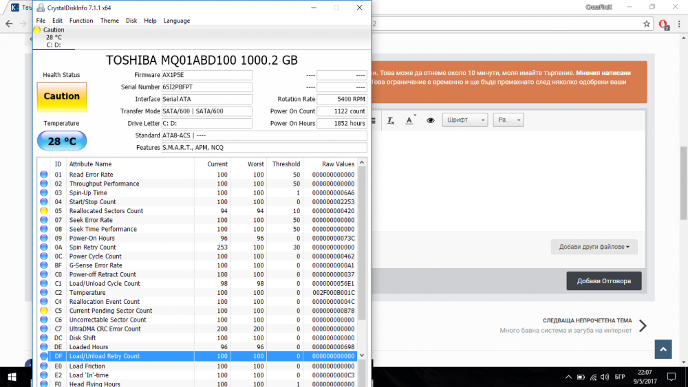688x387 pixels.
Task: Click the browser page scrollbar thumb
Action: point(684,184)
